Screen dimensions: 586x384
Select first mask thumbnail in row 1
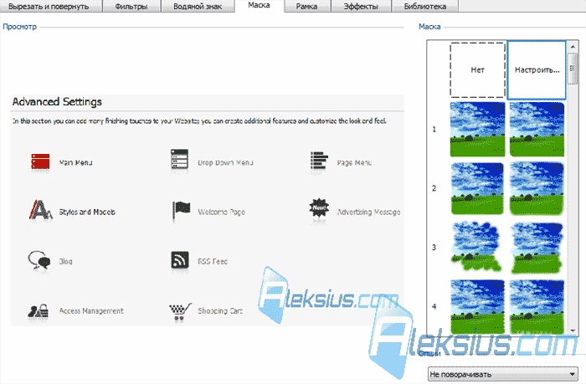coord(478,129)
